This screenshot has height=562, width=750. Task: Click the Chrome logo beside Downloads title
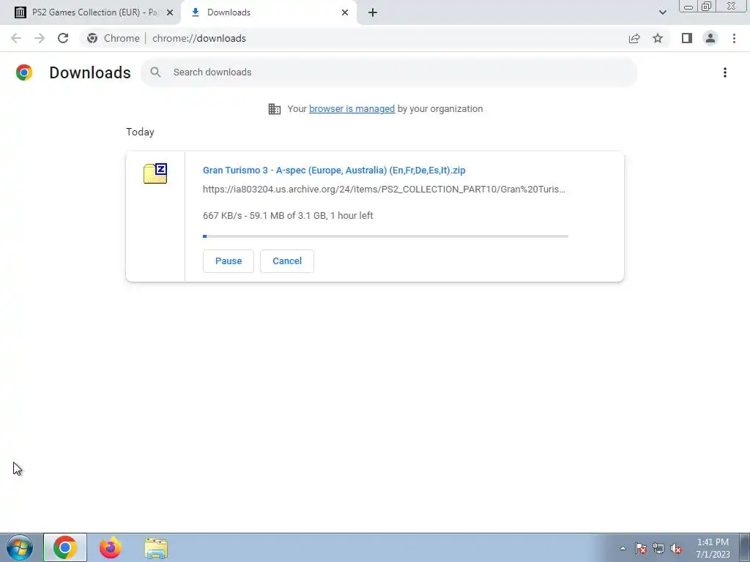[x=24, y=72]
